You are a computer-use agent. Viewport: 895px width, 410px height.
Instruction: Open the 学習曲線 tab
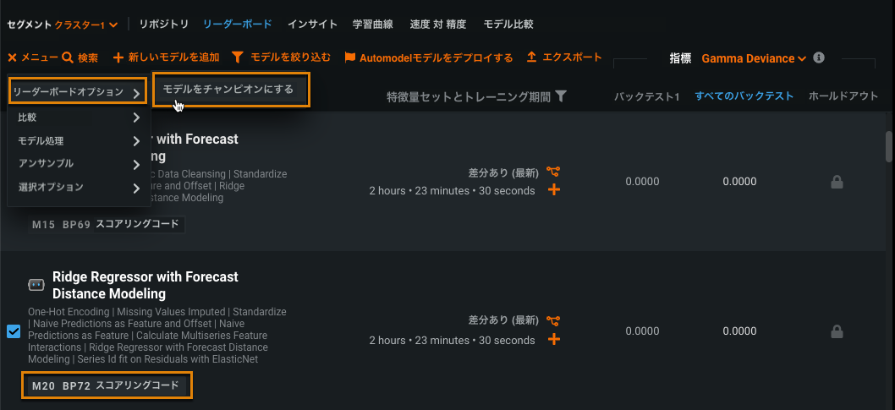point(371,25)
